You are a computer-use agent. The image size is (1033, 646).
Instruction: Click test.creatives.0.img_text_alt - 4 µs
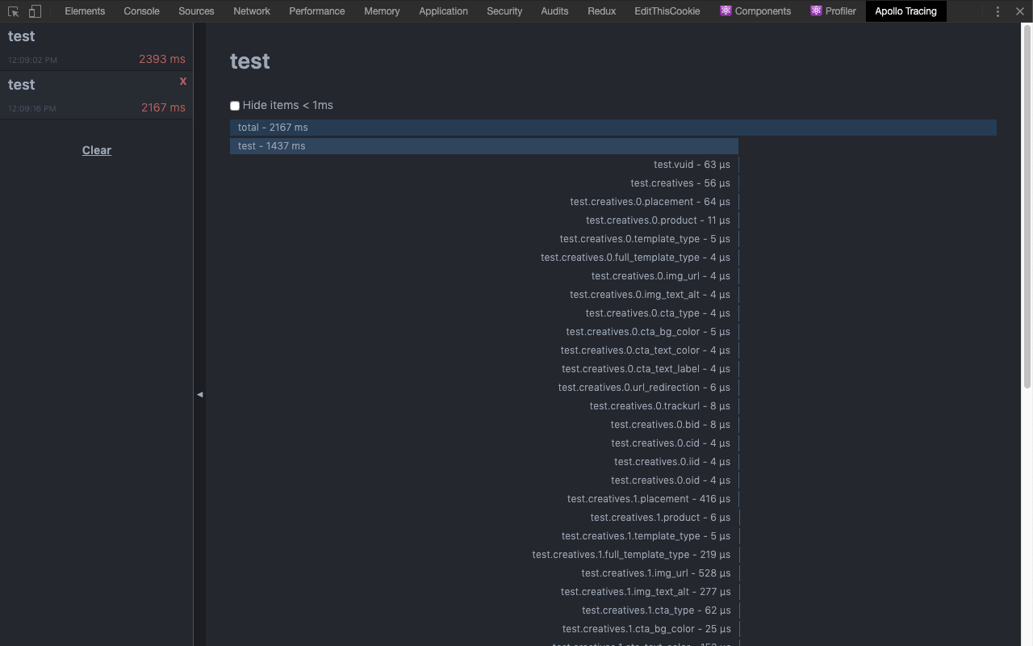(650, 295)
